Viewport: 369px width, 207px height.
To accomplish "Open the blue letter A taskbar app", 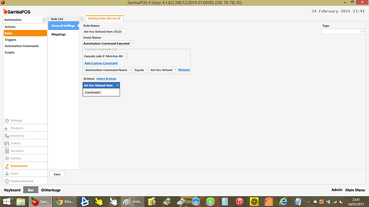I will point(84,202).
